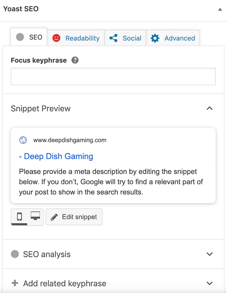Click the www.deepdishgaming.com URL text

point(70,140)
